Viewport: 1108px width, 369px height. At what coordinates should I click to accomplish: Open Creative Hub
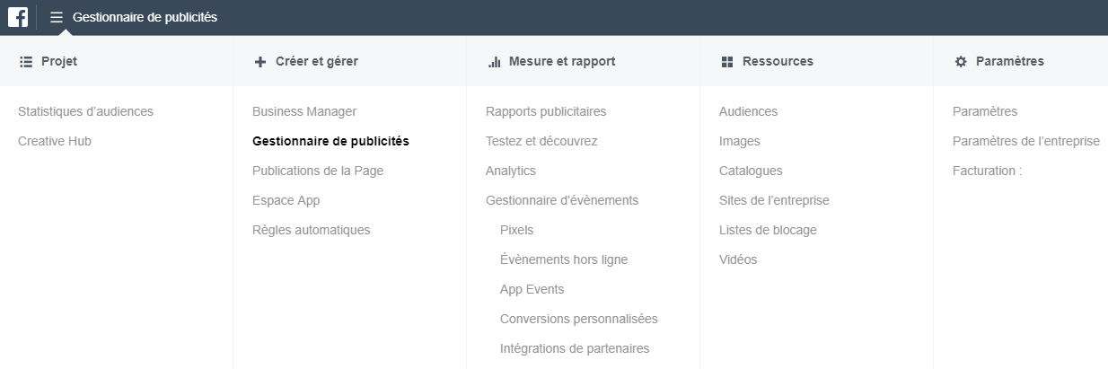coord(55,141)
